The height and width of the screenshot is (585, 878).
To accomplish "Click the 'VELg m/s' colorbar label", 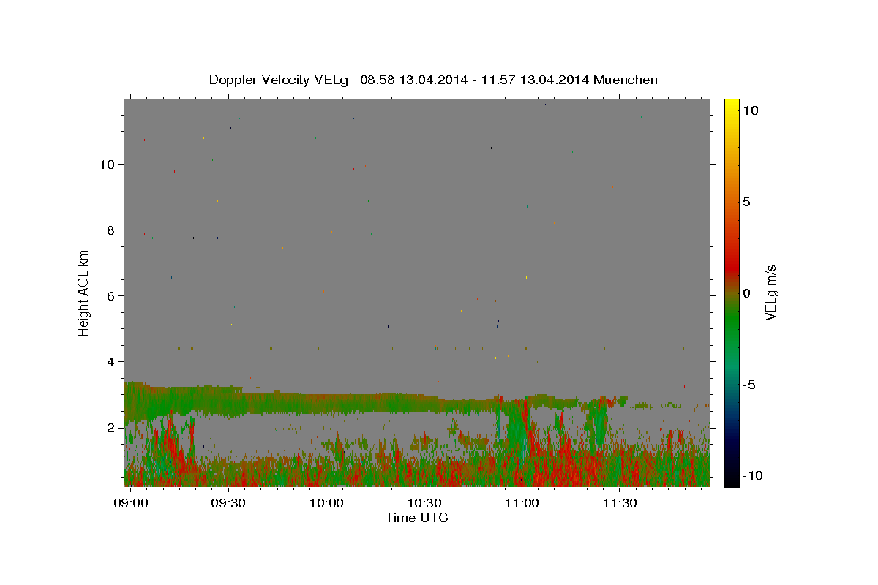I will [770, 292].
